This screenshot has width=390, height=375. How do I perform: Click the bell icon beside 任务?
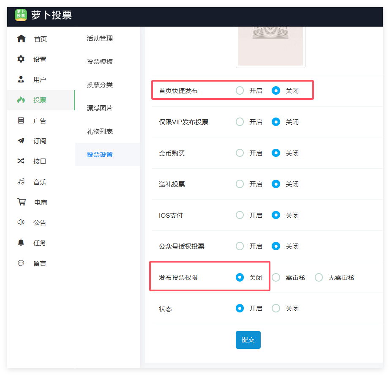coord(21,242)
